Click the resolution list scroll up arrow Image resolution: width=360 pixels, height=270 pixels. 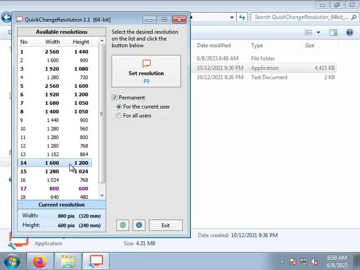[x=102, y=40]
